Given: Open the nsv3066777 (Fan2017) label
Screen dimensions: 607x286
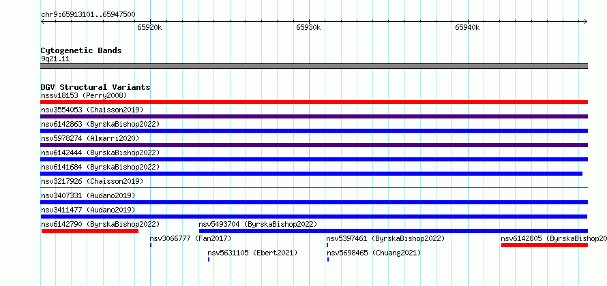Looking at the screenshot, I should [190, 238].
